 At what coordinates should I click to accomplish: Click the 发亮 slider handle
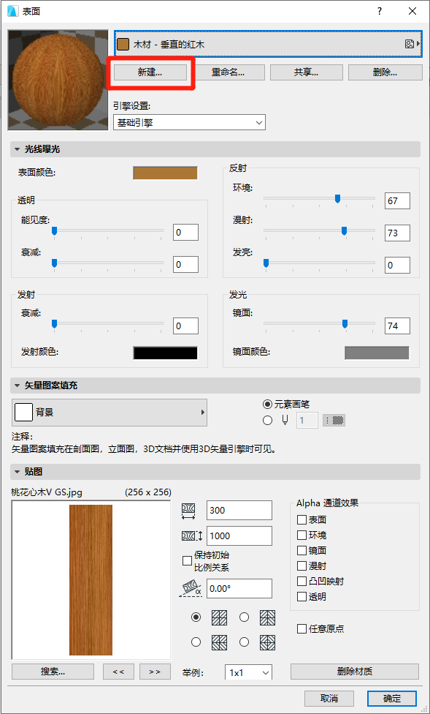point(266,263)
